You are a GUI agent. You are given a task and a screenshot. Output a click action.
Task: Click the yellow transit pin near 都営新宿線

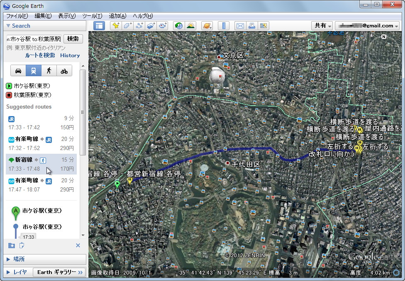tap(129, 180)
